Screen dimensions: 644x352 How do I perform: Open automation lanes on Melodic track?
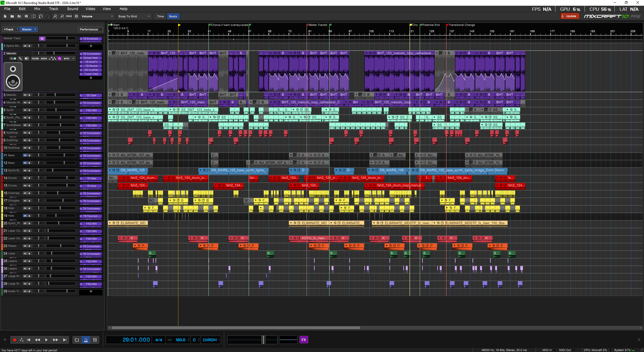[53, 58]
